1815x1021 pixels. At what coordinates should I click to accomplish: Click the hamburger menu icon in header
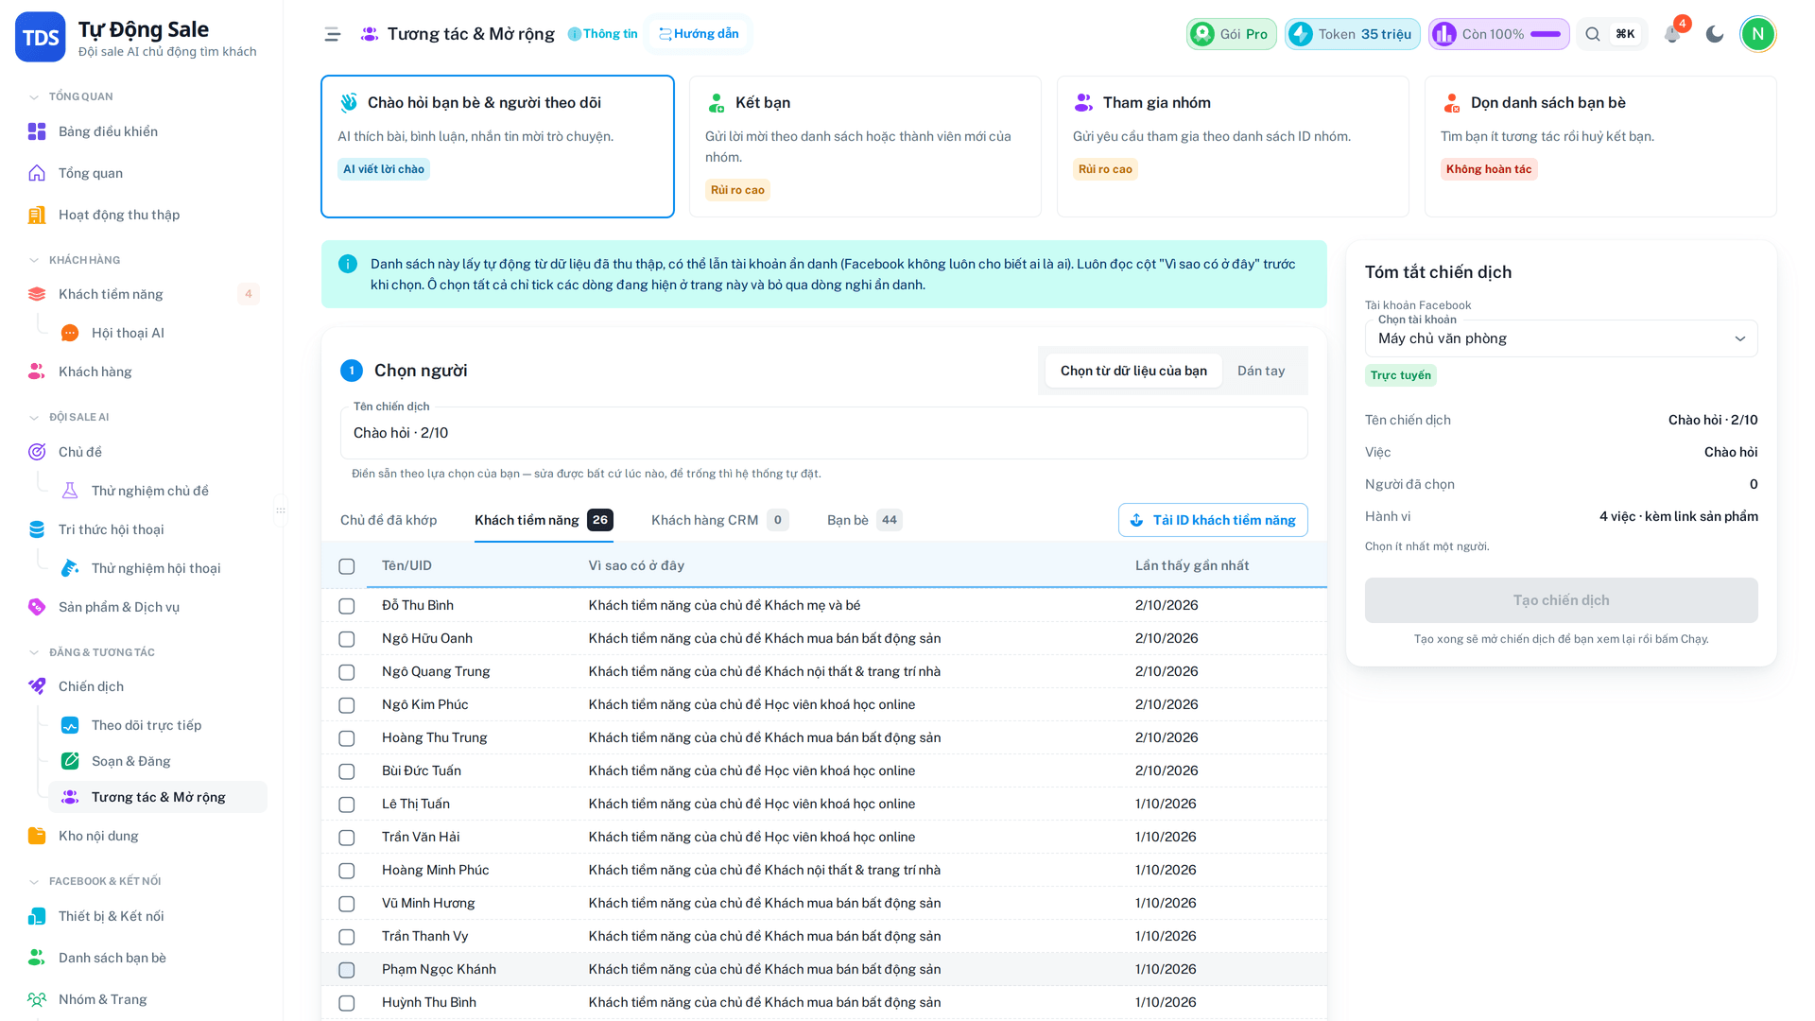coord(333,34)
